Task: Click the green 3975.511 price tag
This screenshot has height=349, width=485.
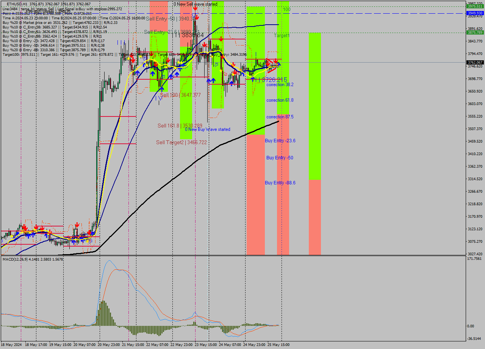Action: tap(475, 6)
